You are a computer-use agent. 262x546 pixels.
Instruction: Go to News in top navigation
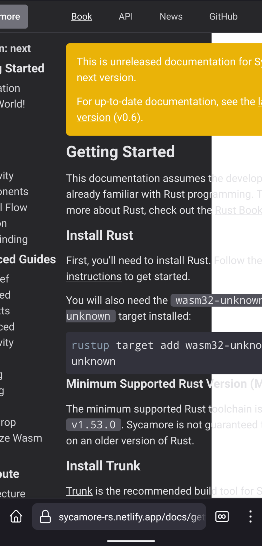point(171,17)
